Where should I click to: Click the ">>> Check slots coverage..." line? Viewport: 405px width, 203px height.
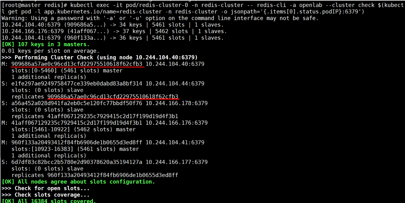(46, 195)
